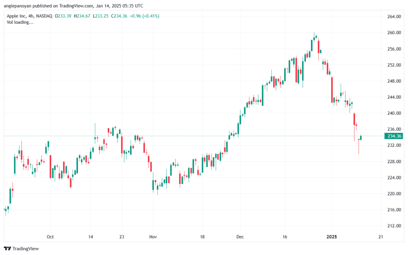This screenshot has width=408, height=255.
Task: Click the high value H234.67
Action: click(82, 16)
